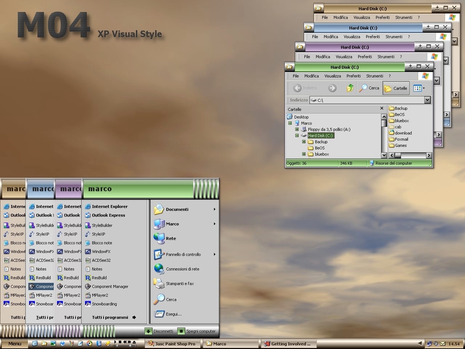Open Rete in the start menu
This screenshot has height=349, width=465.
[165, 238]
